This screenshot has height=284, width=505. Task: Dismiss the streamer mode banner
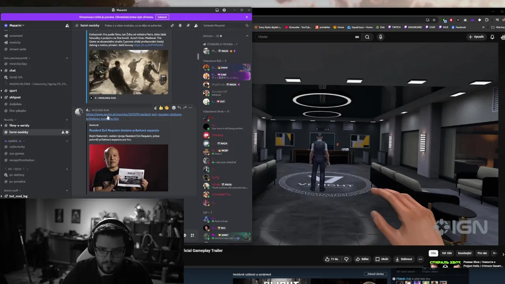(x=247, y=17)
